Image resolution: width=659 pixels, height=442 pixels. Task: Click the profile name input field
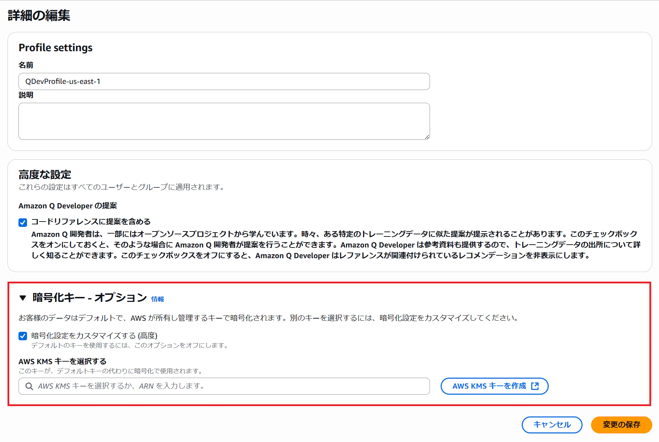(224, 81)
